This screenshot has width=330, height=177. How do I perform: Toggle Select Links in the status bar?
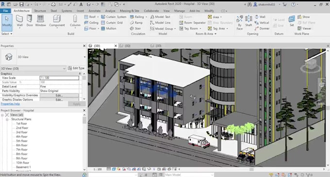(272, 175)
